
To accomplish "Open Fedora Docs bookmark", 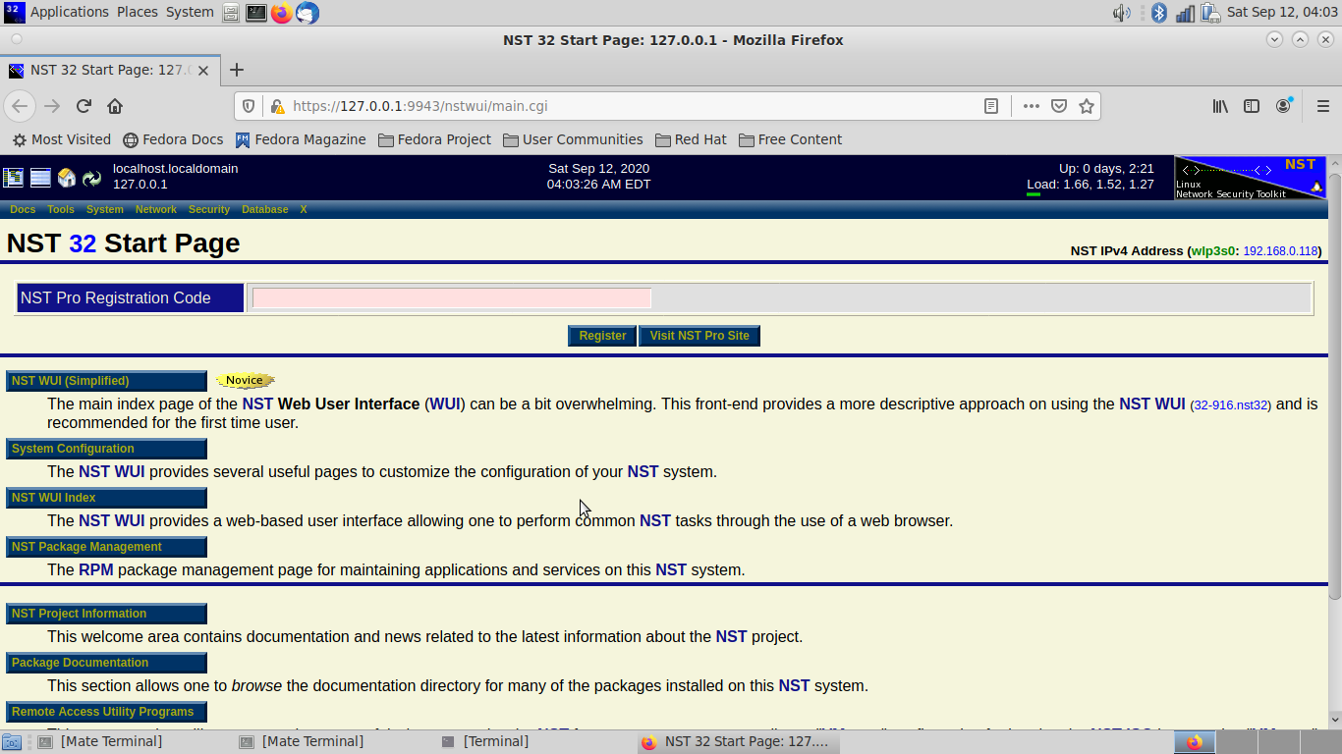I will click(x=173, y=139).
